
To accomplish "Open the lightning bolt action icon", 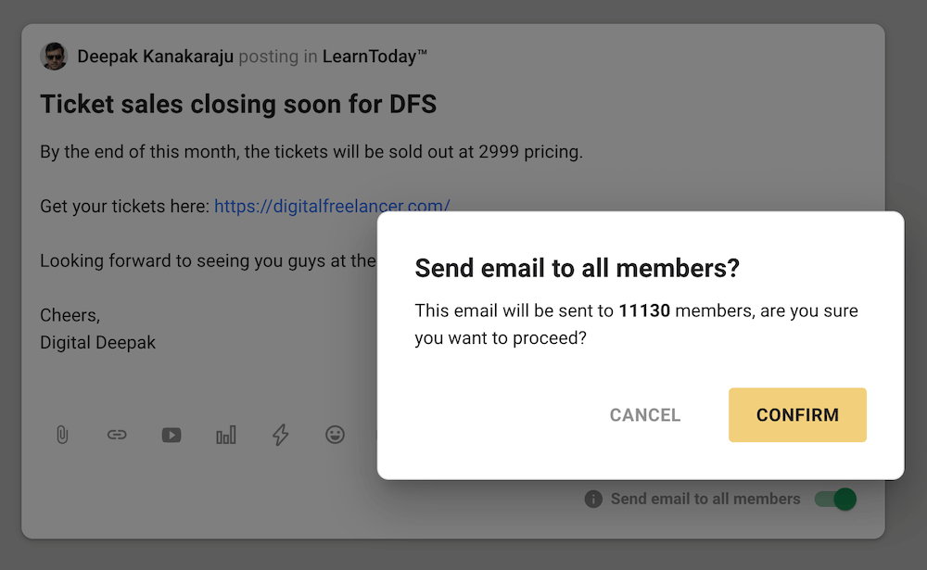I will pos(280,436).
